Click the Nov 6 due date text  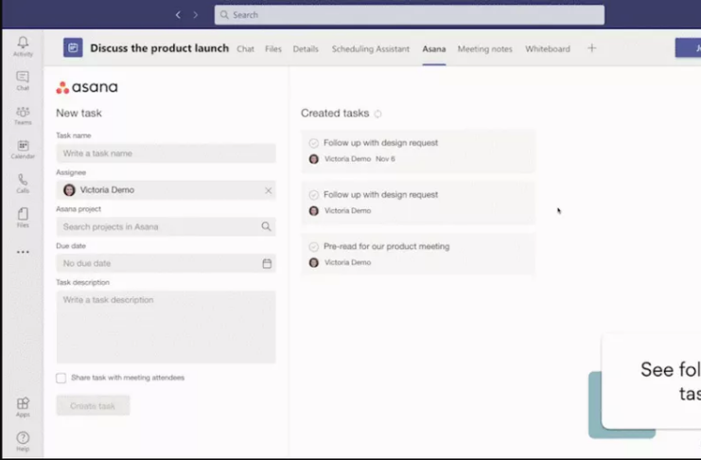point(385,159)
